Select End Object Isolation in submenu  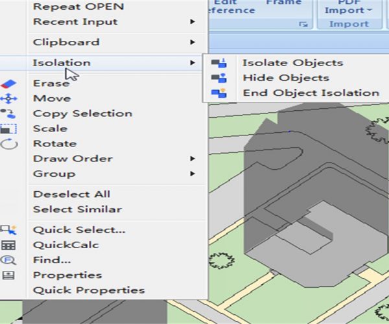pyautogui.click(x=296, y=93)
